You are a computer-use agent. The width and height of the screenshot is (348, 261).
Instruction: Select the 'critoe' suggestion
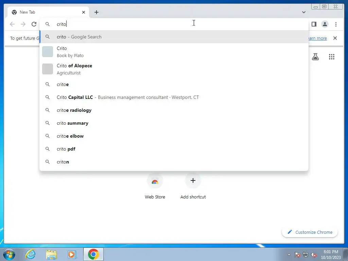[174, 84]
